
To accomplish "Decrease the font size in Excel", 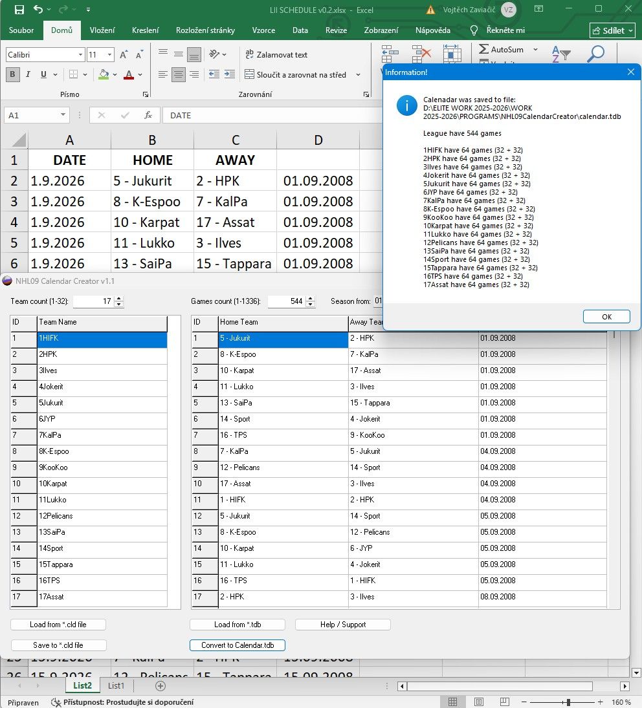I will point(139,54).
